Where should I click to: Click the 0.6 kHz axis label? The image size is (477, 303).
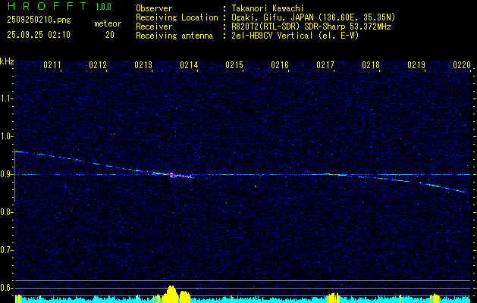coord(6,288)
